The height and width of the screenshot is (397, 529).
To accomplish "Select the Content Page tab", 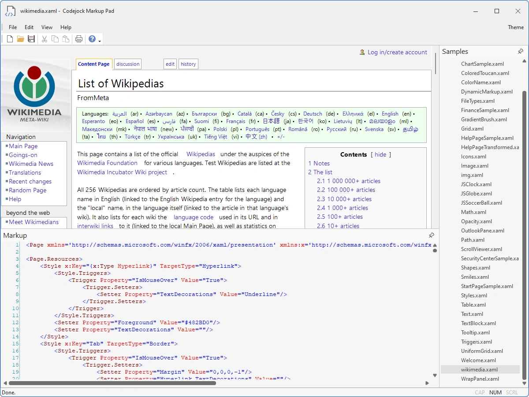I will pyautogui.click(x=94, y=64).
